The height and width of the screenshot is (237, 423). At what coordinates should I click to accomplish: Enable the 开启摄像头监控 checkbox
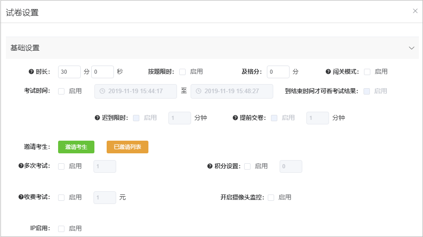pyautogui.click(x=271, y=198)
